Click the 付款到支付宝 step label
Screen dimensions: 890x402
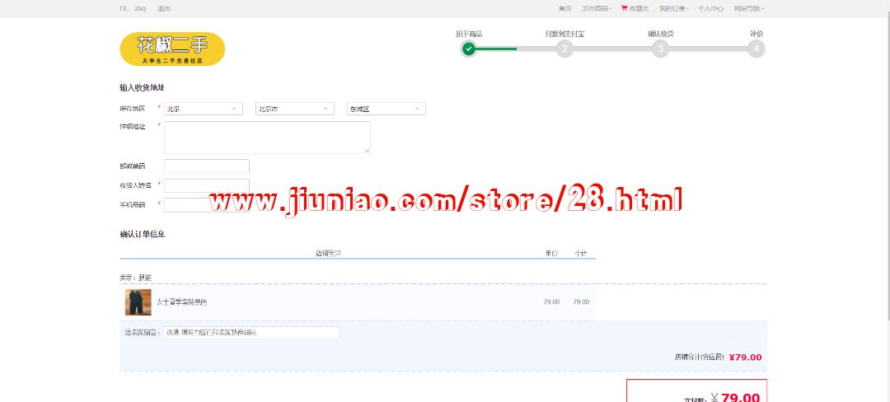pyautogui.click(x=564, y=34)
